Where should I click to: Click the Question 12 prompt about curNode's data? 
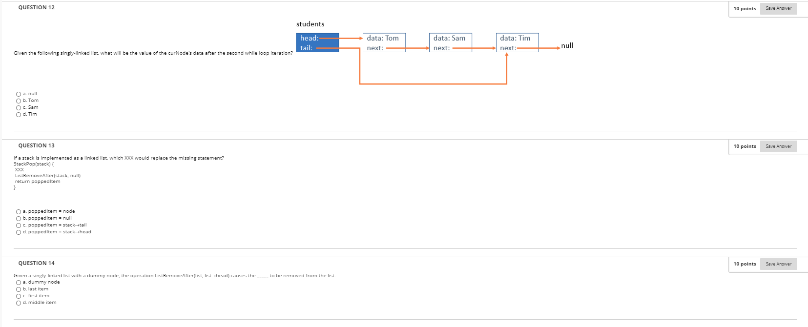[153, 53]
